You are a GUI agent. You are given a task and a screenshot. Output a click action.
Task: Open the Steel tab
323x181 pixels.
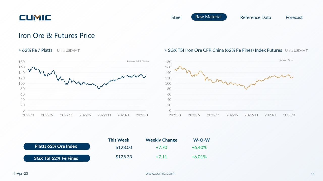176,17
